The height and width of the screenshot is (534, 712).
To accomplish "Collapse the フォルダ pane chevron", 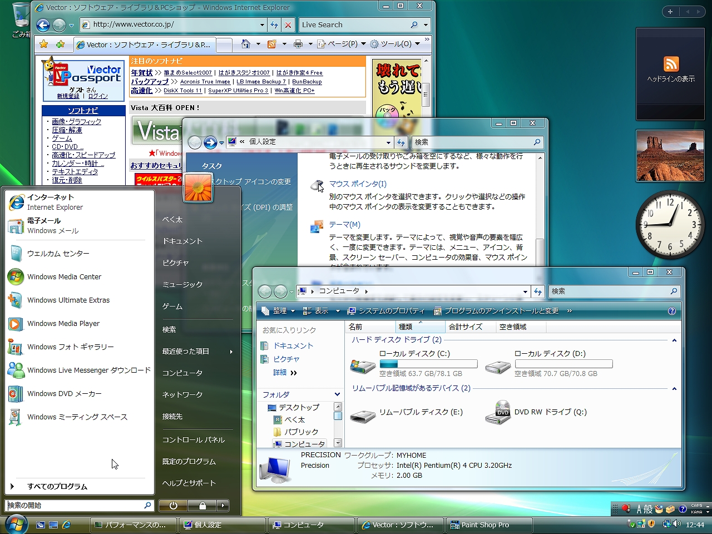I will click(x=337, y=394).
